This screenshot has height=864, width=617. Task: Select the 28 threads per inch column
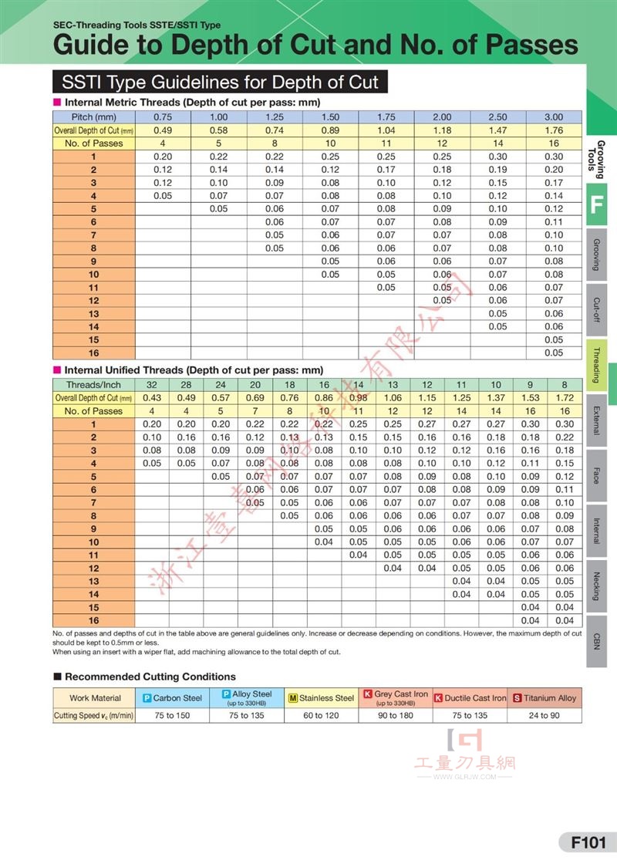tap(186, 385)
